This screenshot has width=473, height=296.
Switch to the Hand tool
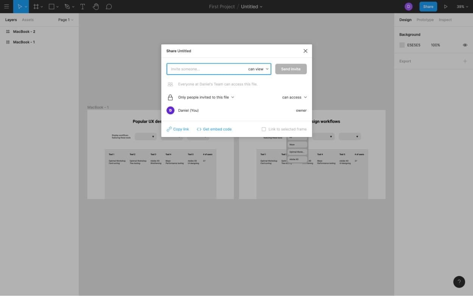tap(96, 6)
